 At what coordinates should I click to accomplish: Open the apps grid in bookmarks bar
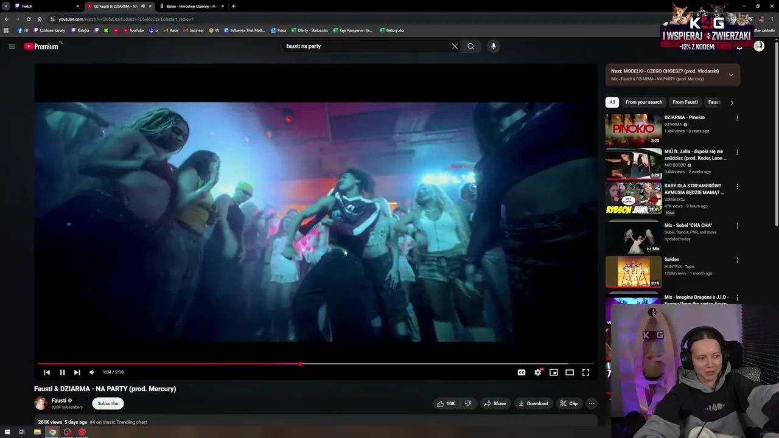tap(6, 30)
